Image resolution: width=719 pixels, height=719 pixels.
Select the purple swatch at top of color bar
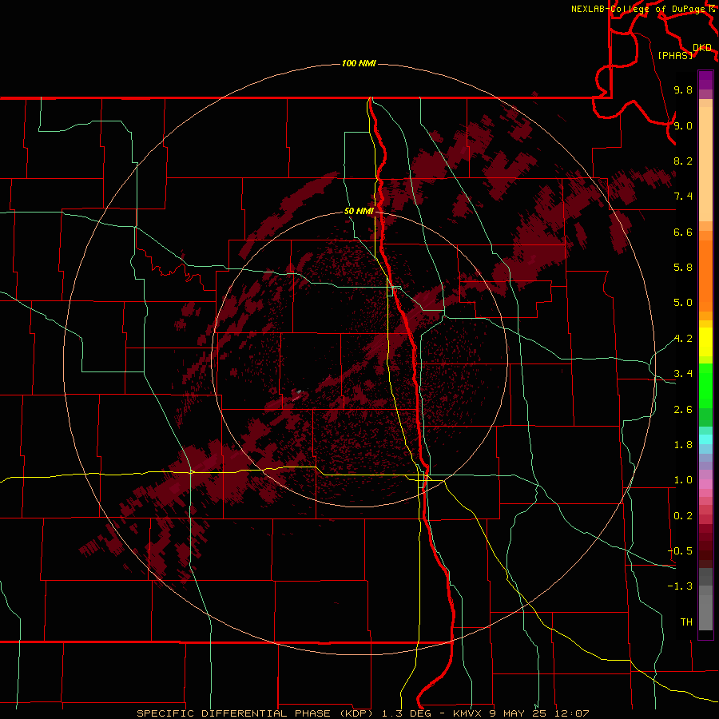pos(705,80)
